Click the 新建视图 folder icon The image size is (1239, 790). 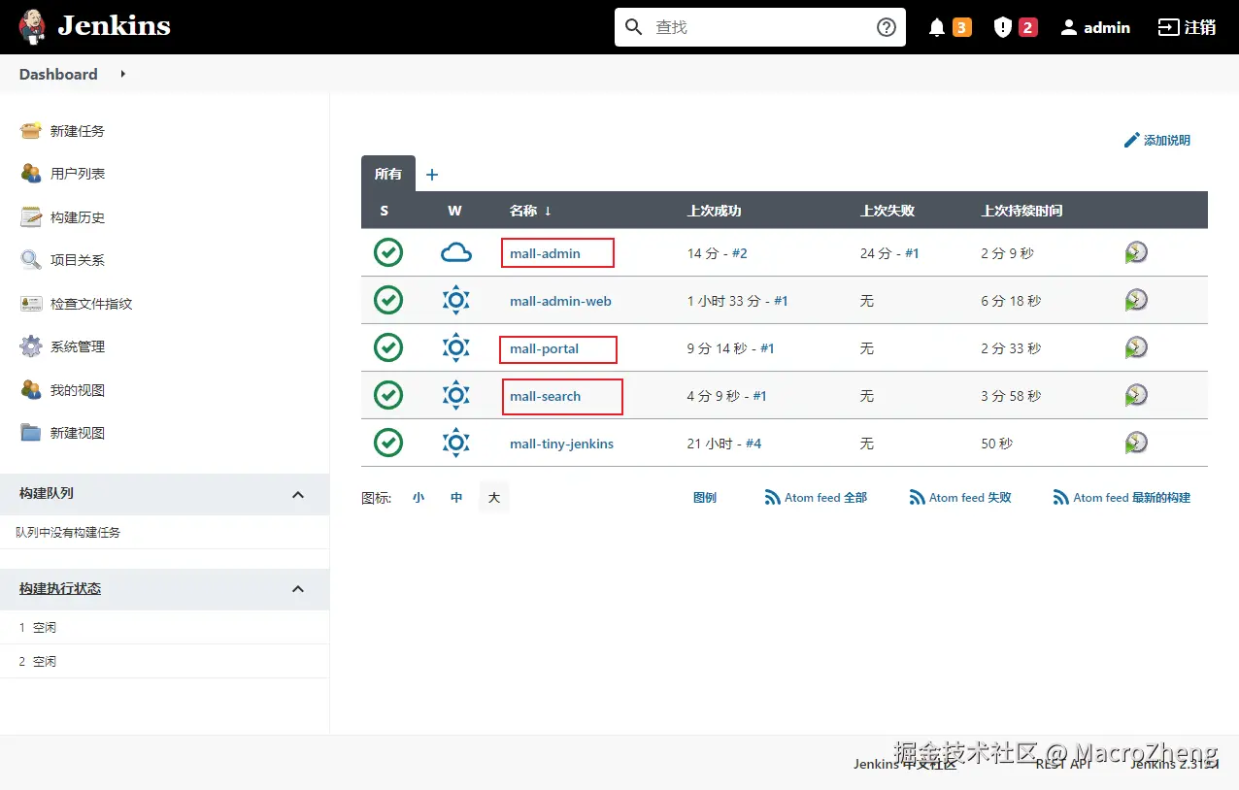[x=31, y=432]
